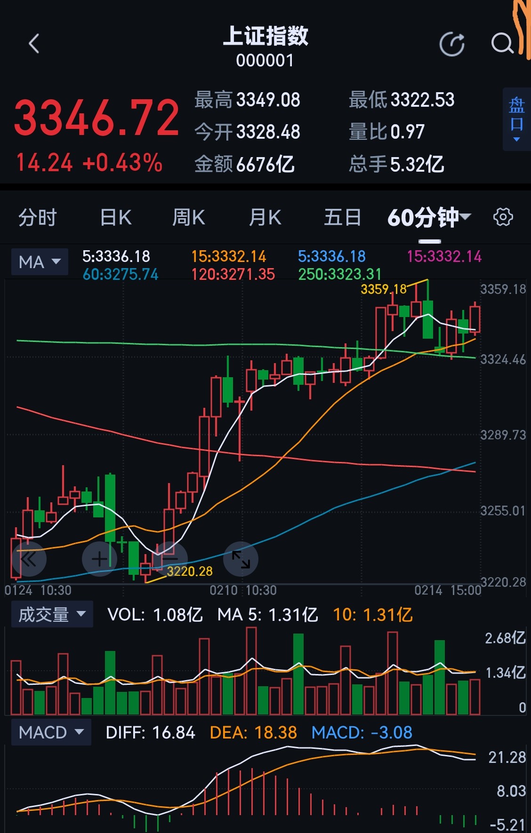Zoom in chart with plus button
The width and height of the screenshot is (531, 833).
pos(99,559)
